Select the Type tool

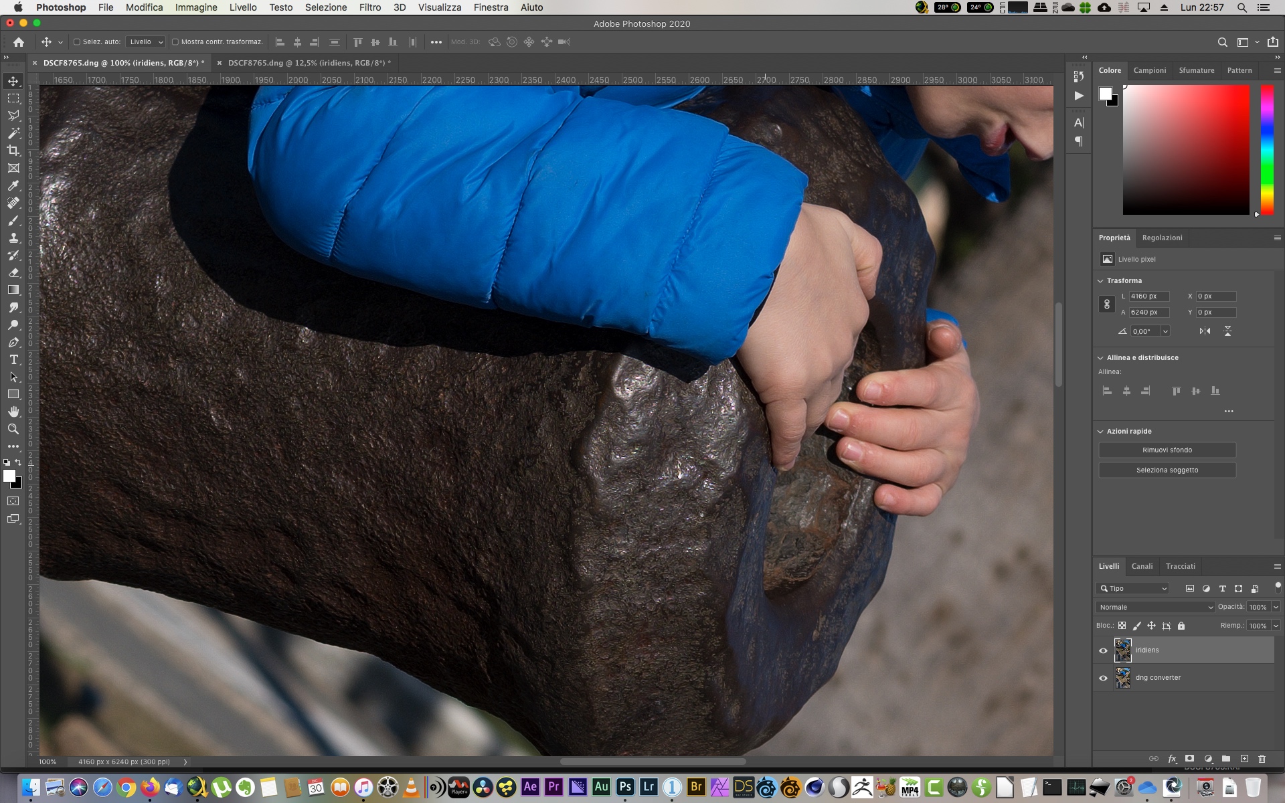(x=13, y=359)
